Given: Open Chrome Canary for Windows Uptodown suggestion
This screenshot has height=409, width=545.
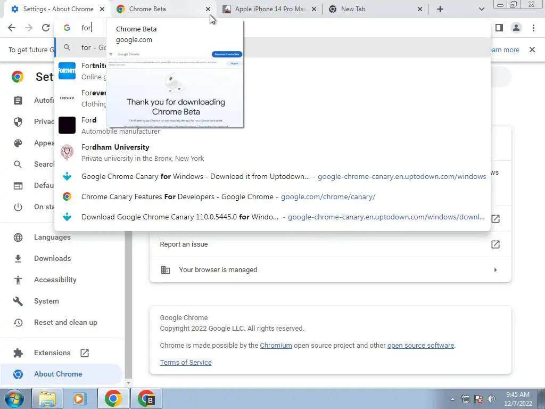Looking at the screenshot, I should [272, 176].
